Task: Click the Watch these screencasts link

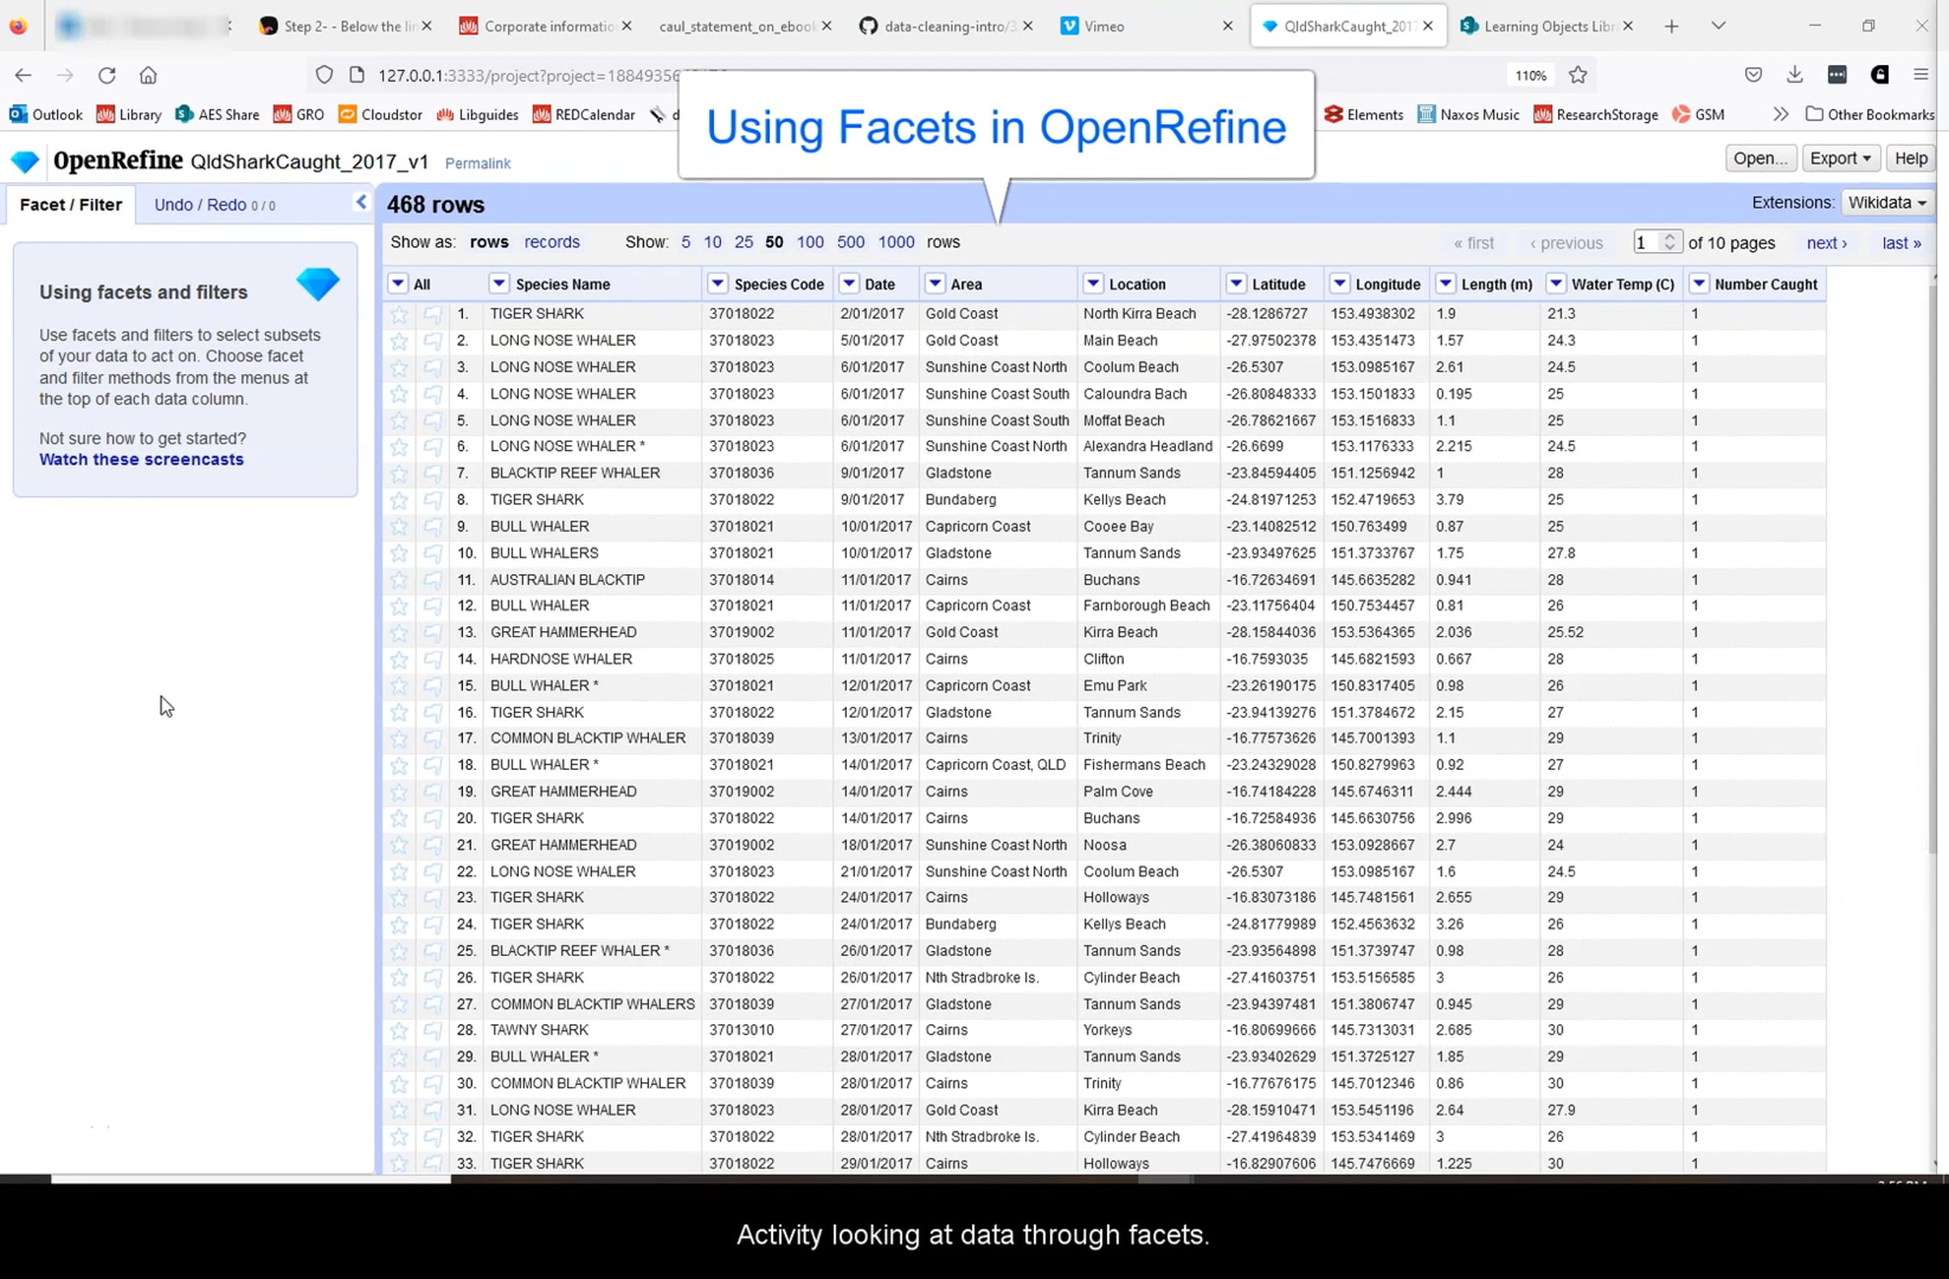Action: pos(140,460)
